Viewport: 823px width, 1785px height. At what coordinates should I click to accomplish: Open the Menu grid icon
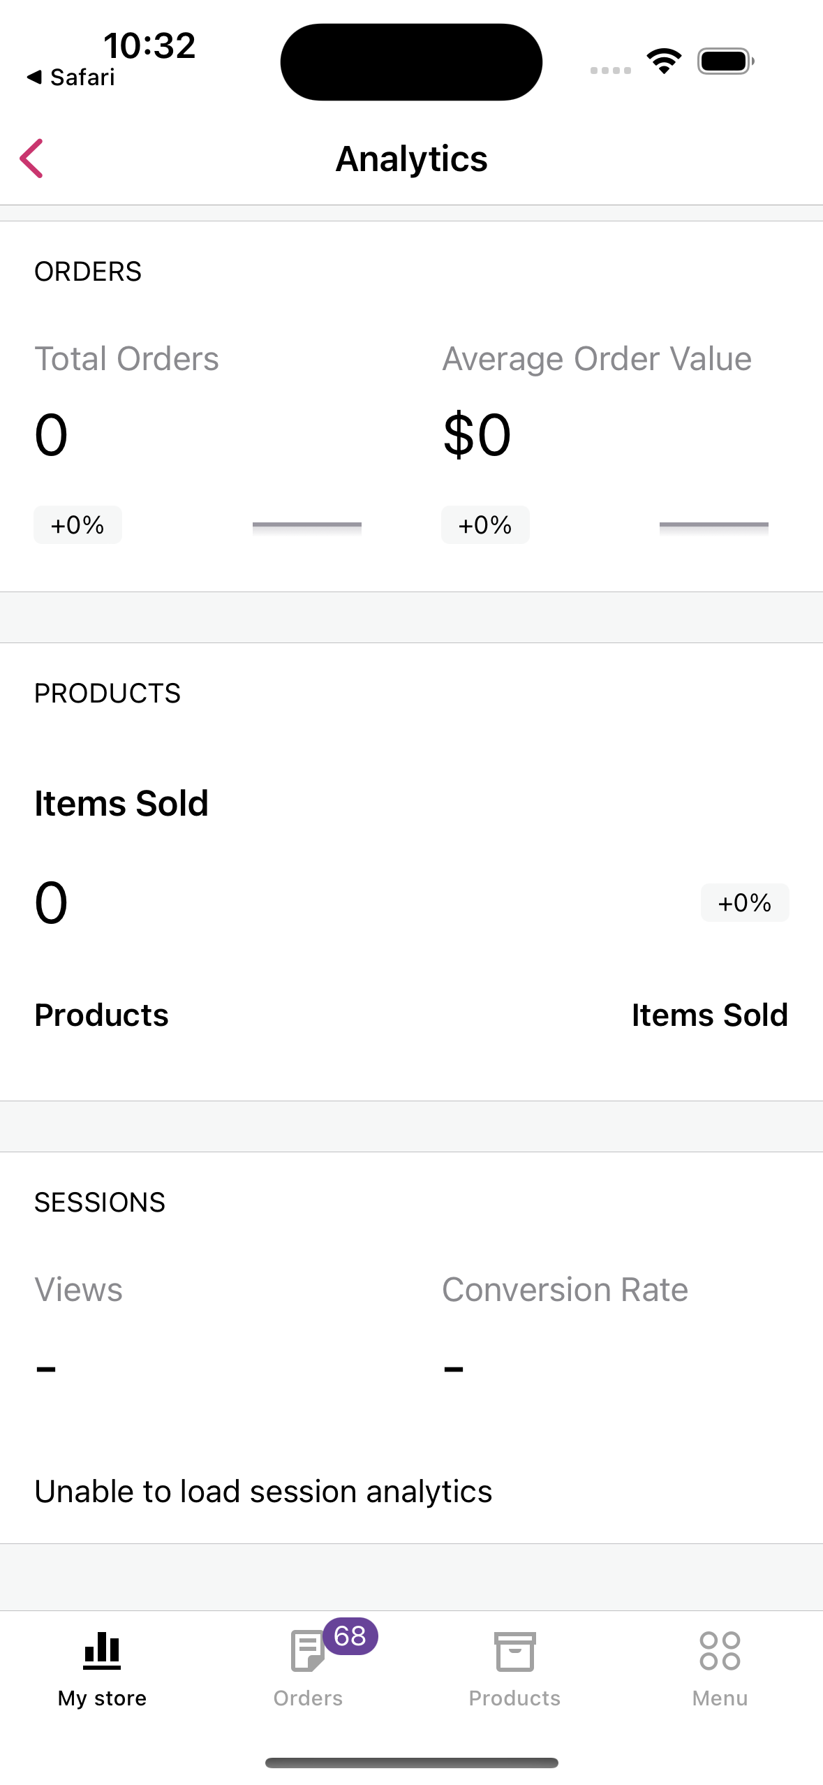720,1652
